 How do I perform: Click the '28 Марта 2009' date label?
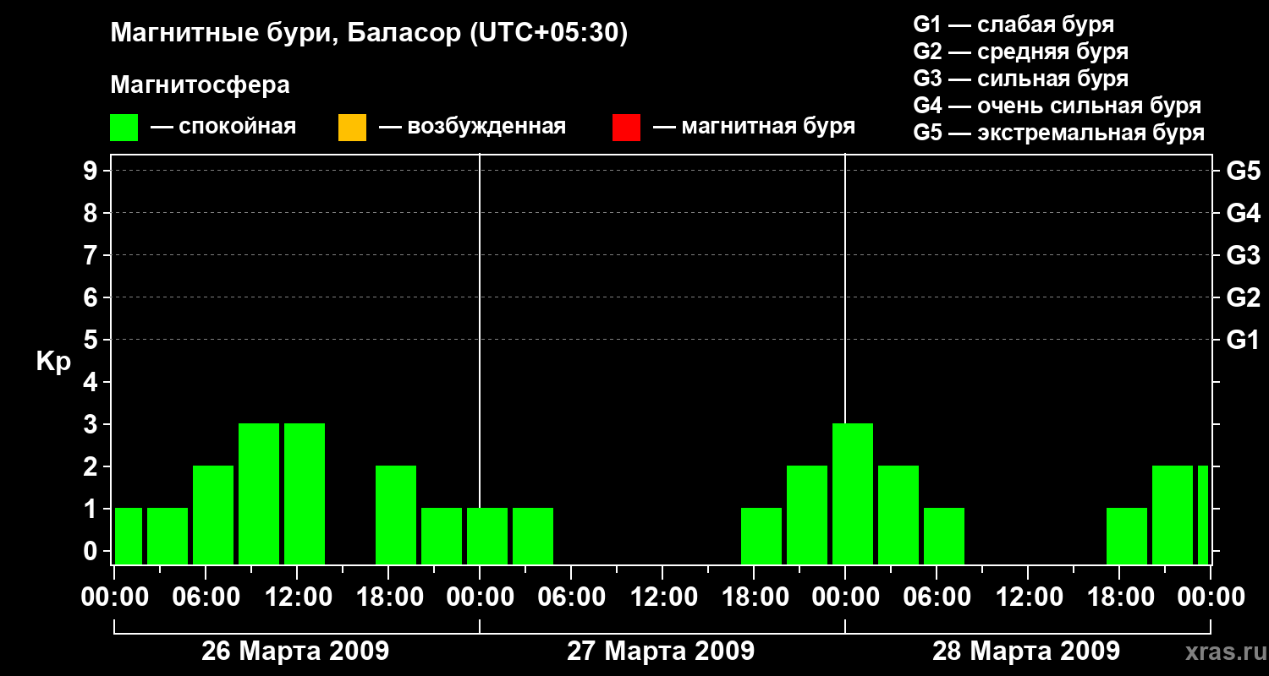click(x=1026, y=651)
